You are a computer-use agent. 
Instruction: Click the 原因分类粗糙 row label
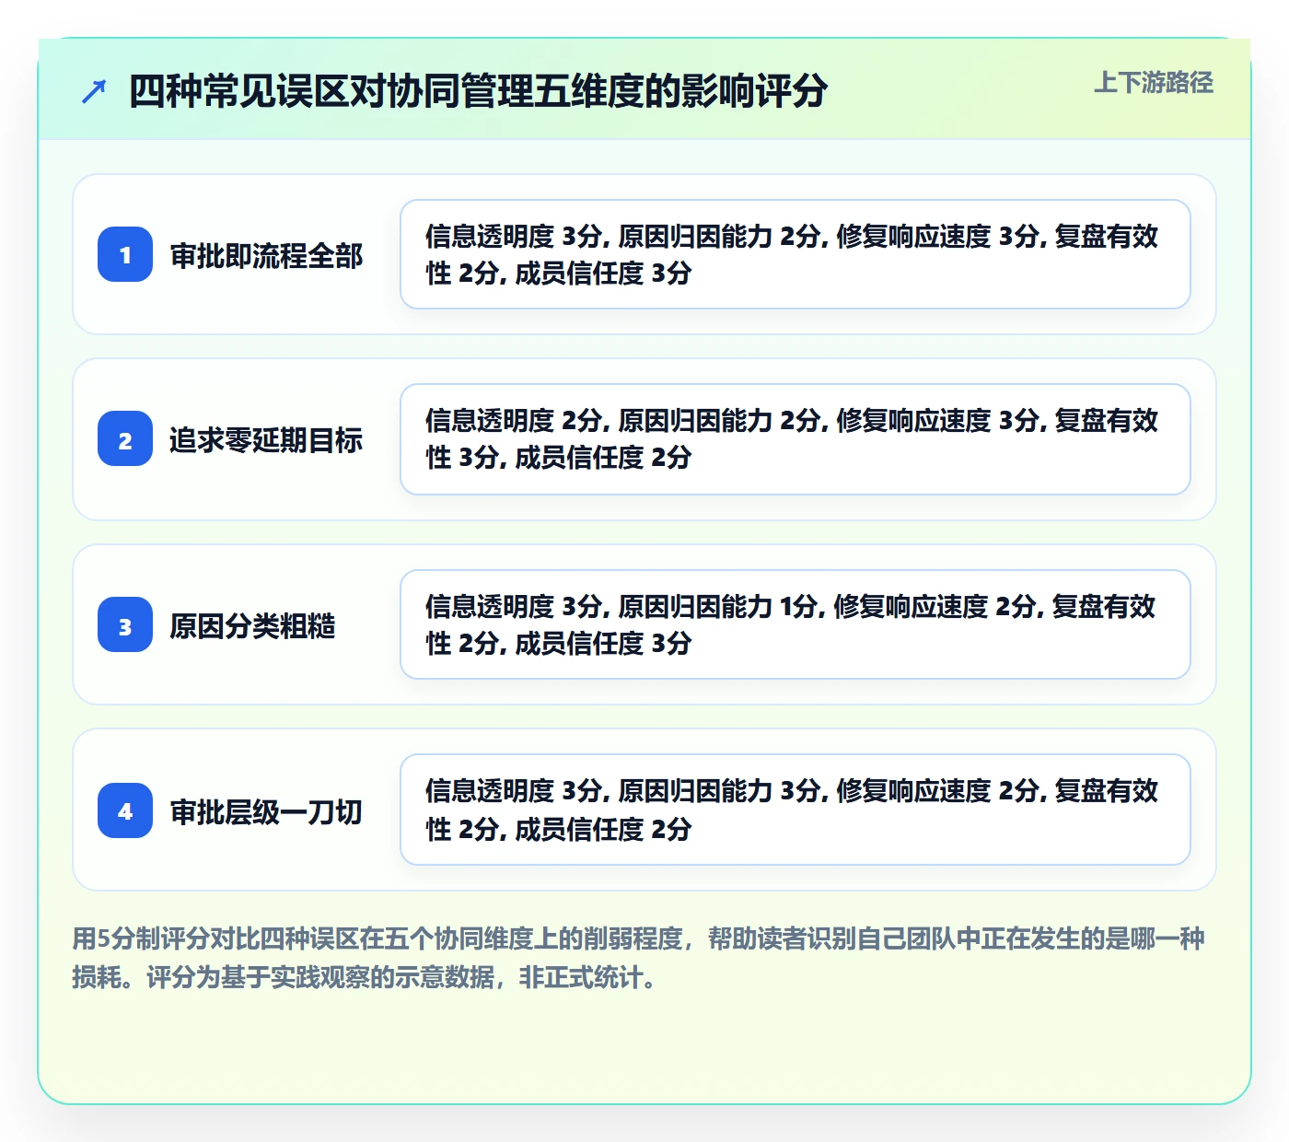[252, 625]
